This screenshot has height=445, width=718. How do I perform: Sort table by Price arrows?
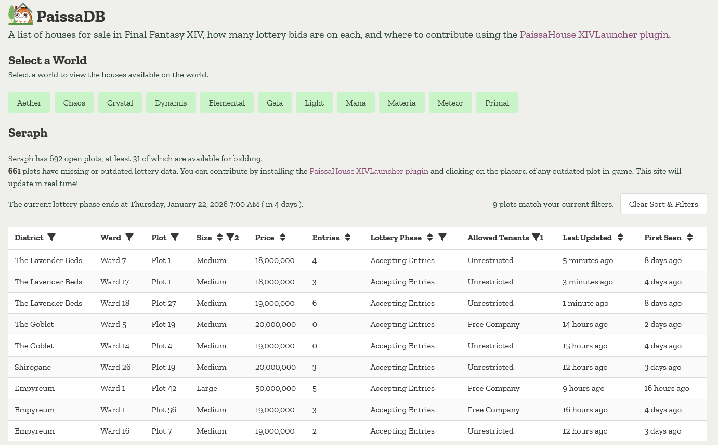tap(283, 238)
